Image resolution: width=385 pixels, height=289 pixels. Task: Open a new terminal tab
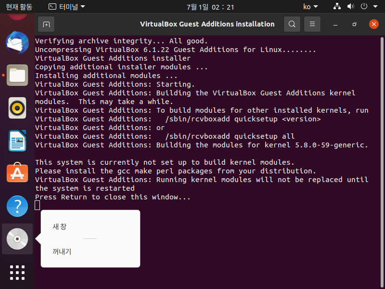(46, 24)
